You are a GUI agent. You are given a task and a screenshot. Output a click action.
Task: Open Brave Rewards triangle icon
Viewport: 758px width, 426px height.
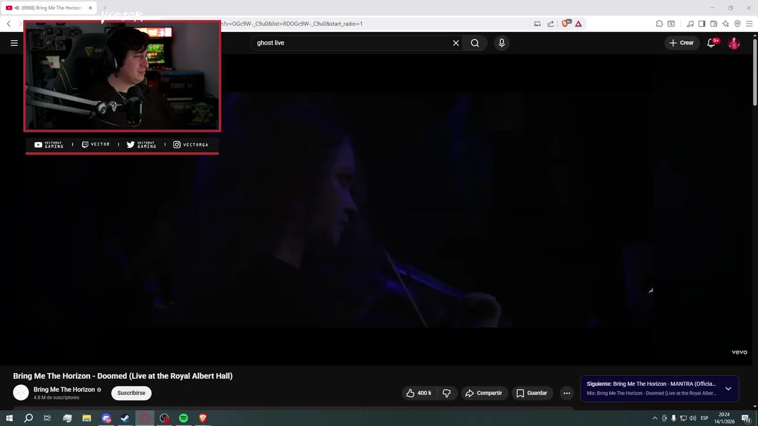tap(578, 24)
